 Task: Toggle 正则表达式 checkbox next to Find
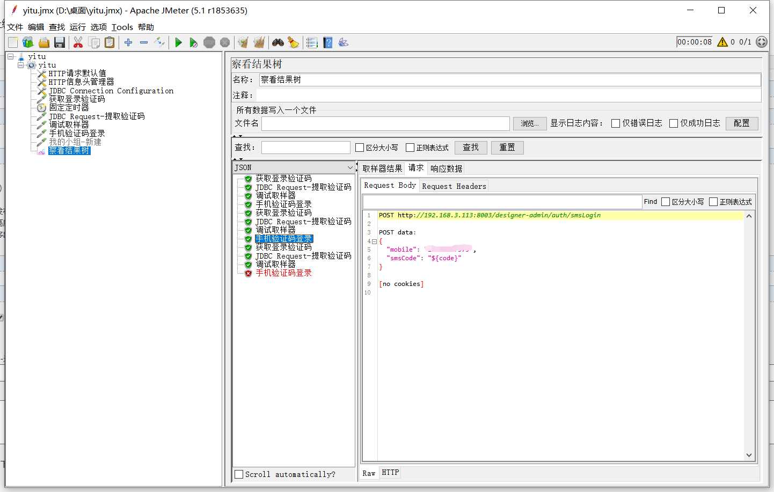click(713, 202)
